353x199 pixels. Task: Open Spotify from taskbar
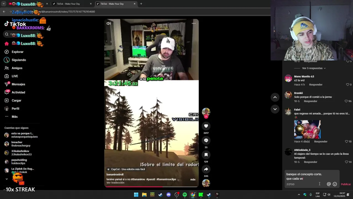(185, 195)
